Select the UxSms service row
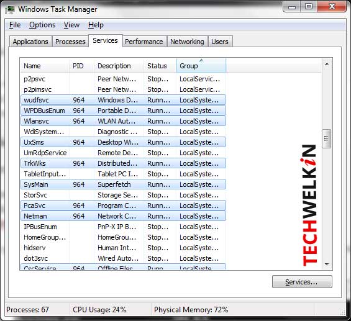 [x=123, y=142]
